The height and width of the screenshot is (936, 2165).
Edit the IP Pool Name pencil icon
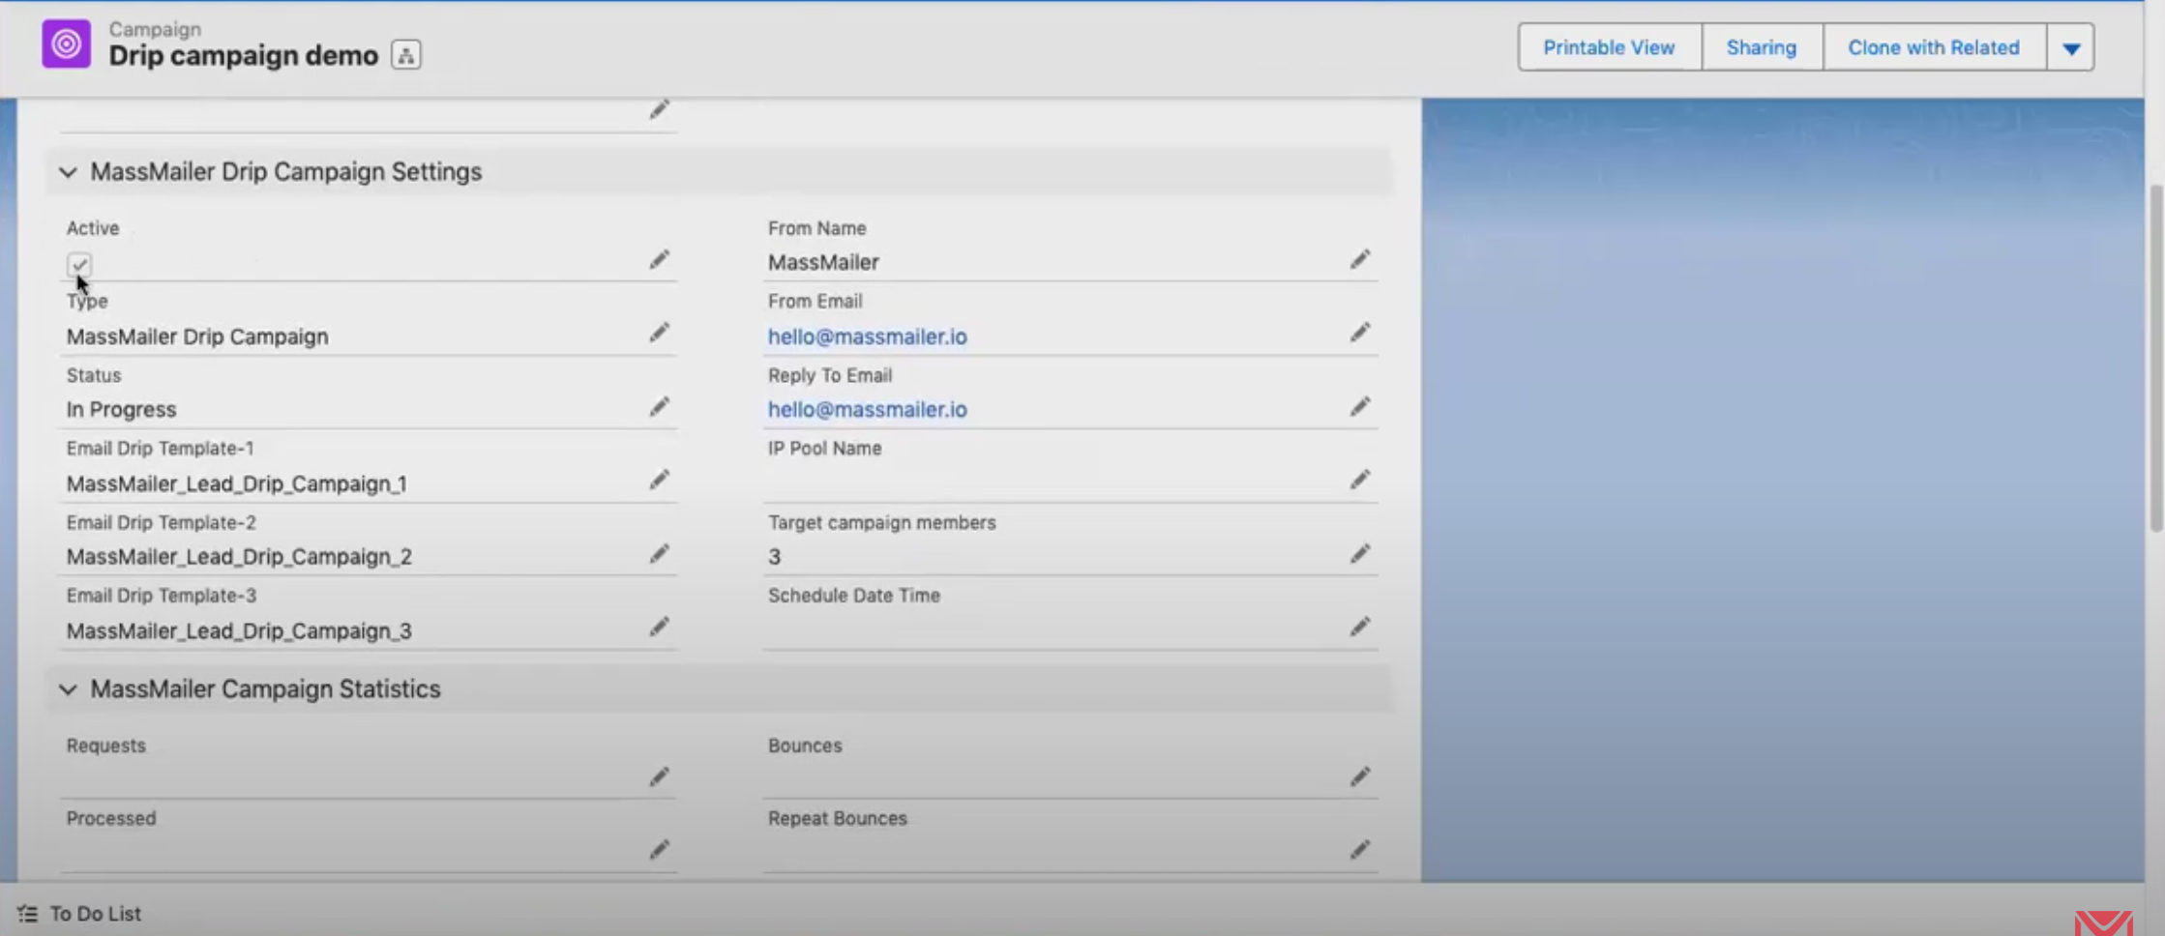tap(1360, 481)
